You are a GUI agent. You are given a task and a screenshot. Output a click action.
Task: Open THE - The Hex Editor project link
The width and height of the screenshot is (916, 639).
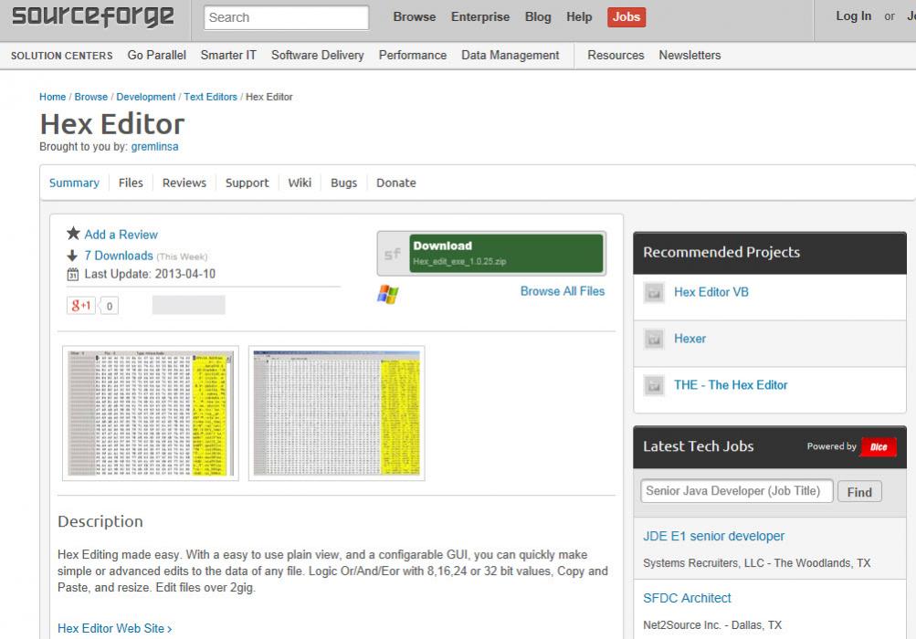731,385
